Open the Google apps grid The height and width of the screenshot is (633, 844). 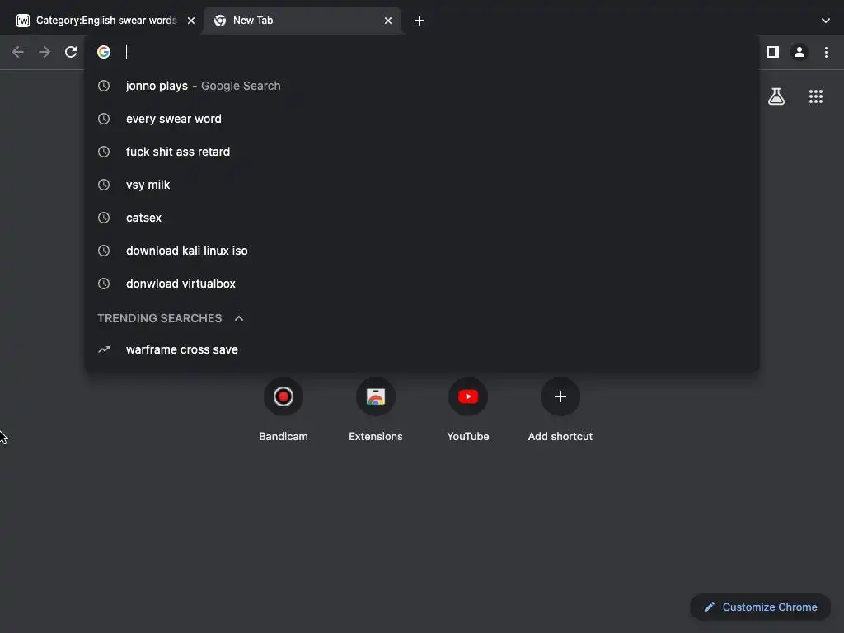pos(816,96)
